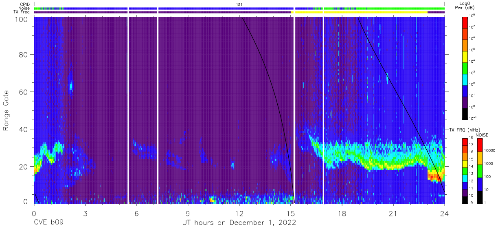Click the '14' label on TX FRQ scale
The image size is (500, 231).
471,167
